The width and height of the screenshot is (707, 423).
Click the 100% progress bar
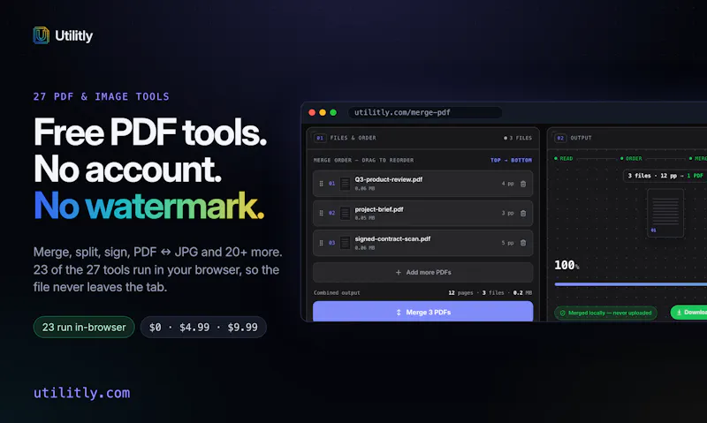(x=631, y=284)
